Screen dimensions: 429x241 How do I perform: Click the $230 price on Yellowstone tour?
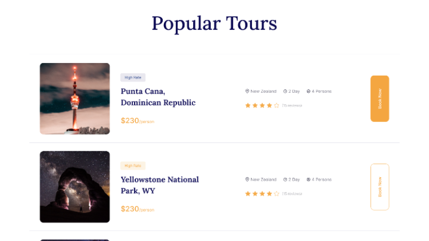(130, 209)
